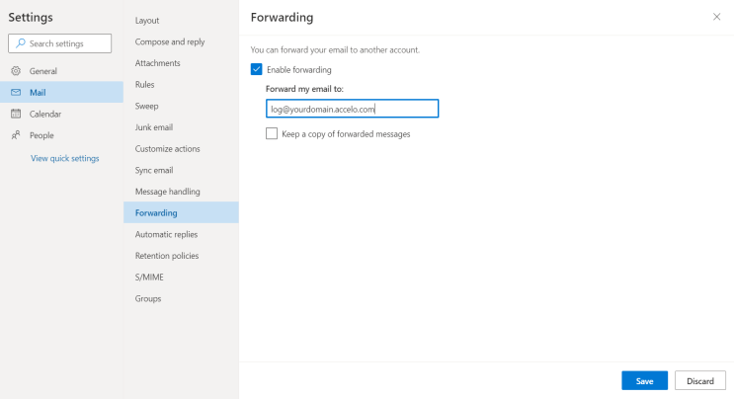Click the forwarding email address field

(x=352, y=109)
